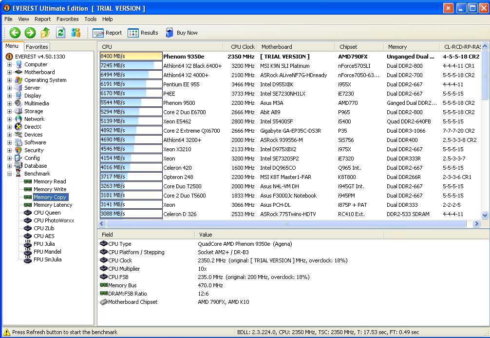Open the Report menu
Image resolution: width=490 pixels, height=338 pixels.
pos(42,19)
